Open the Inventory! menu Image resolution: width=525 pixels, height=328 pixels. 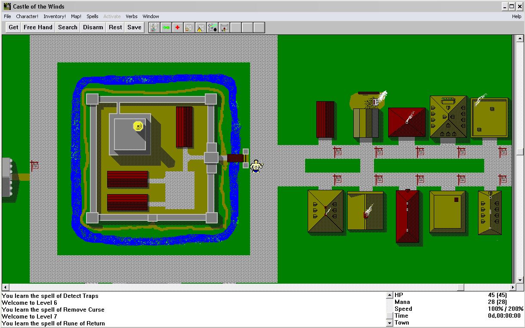click(x=54, y=16)
